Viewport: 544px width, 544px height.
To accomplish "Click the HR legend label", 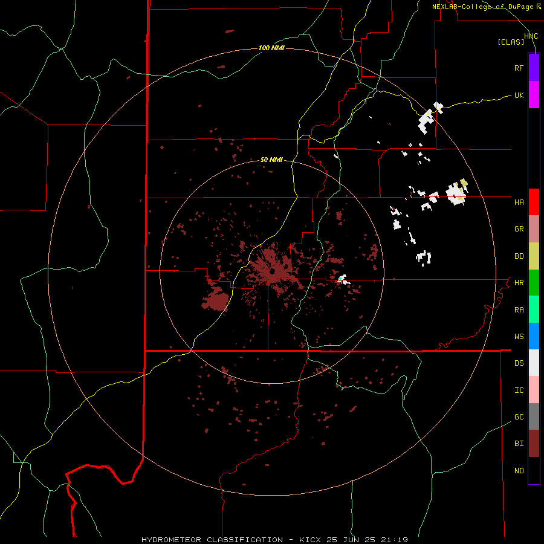I will pos(519,283).
